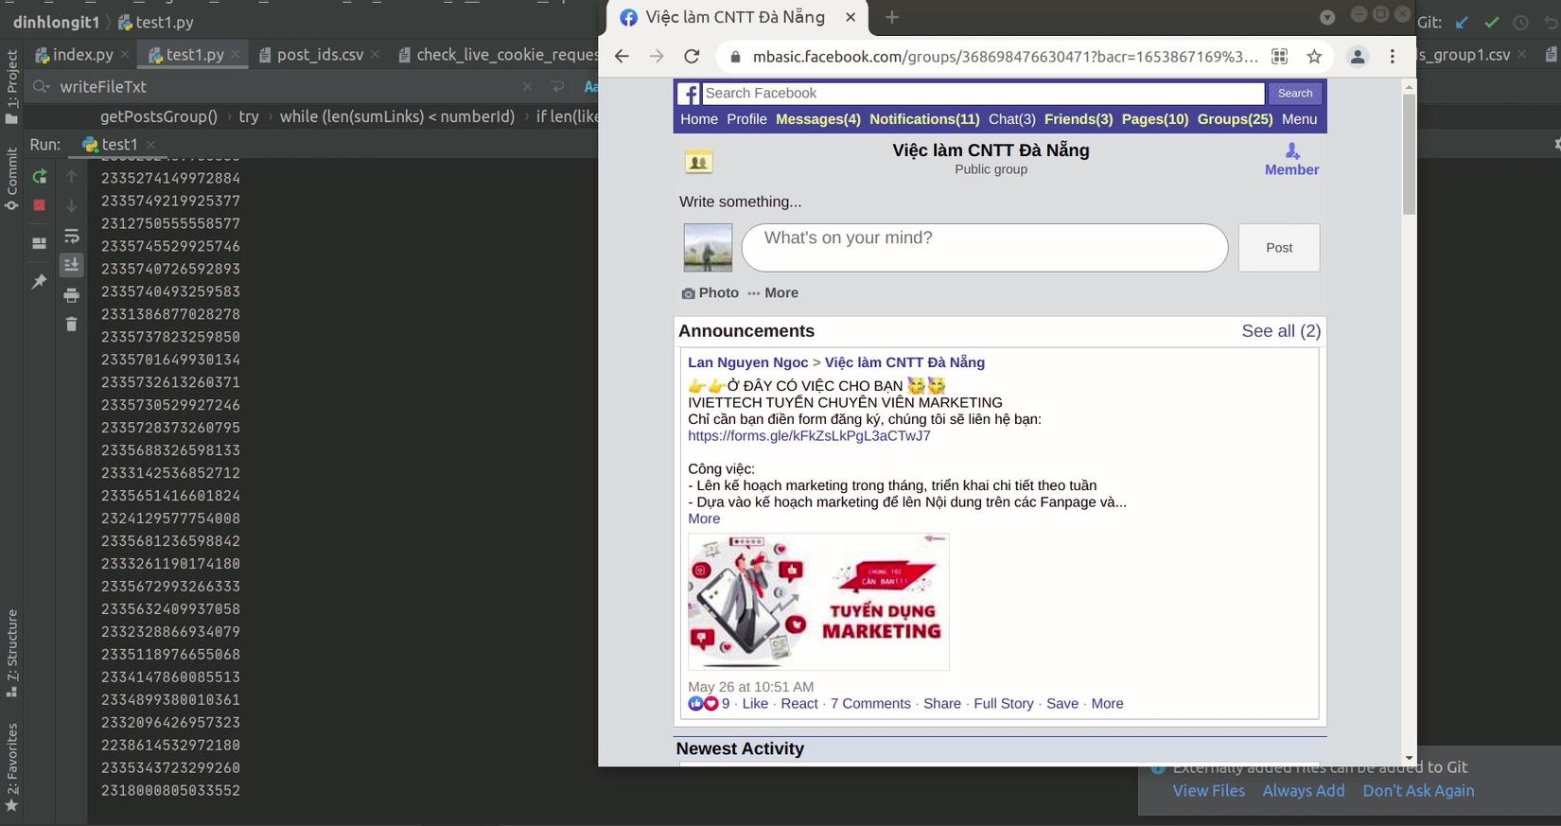The width and height of the screenshot is (1561, 826).
Task: Open Notifications(11) in Facebook nav
Action: 924,119
